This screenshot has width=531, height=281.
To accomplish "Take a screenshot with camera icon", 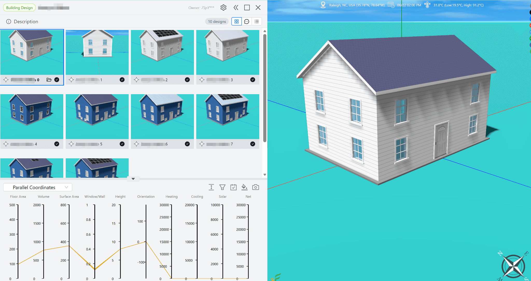I will [x=256, y=187].
